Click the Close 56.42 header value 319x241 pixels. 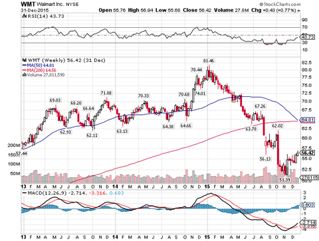[x=197, y=10]
